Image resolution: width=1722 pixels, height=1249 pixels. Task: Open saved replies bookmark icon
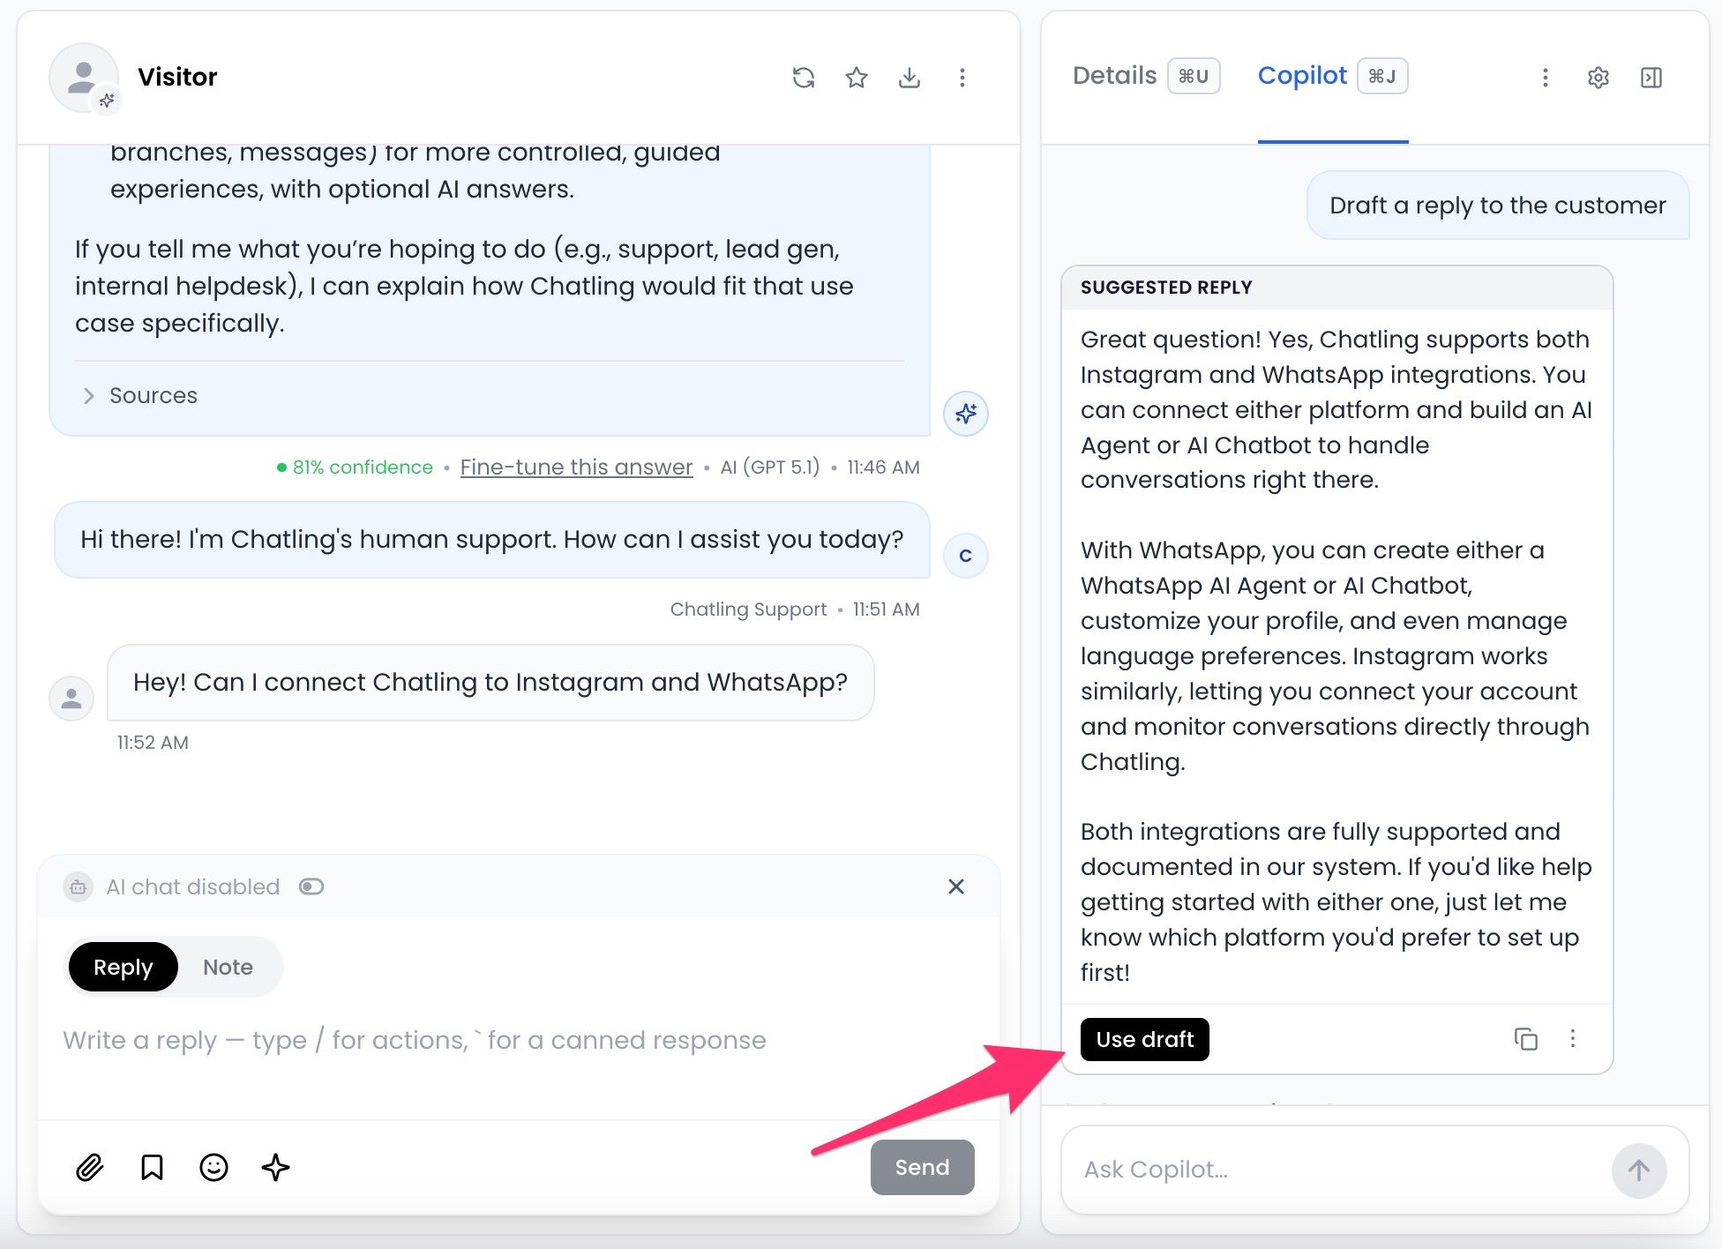click(152, 1167)
